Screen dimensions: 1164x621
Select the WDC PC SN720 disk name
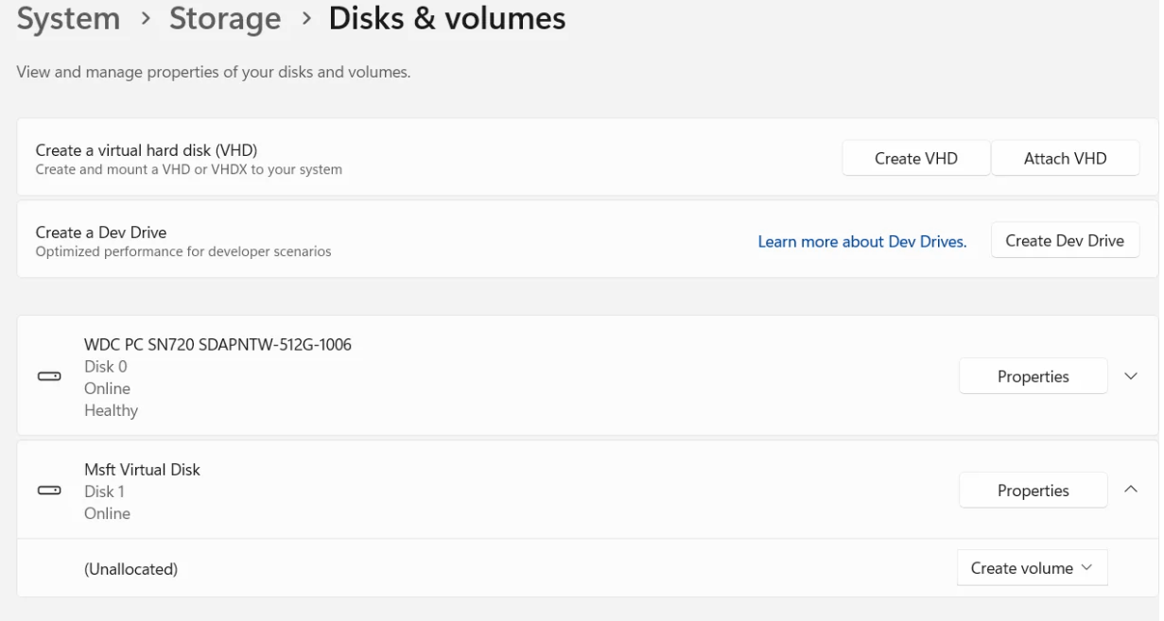[217, 345]
